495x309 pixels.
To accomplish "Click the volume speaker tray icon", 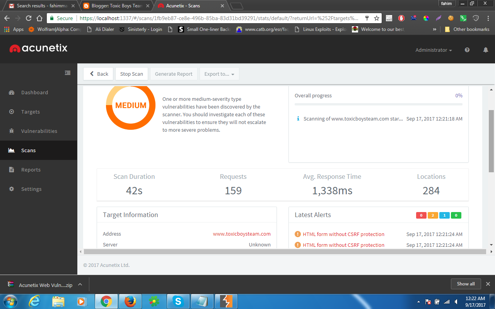I will coord(457,302).
